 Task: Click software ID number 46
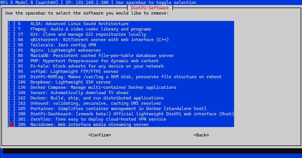pos(20,40)
